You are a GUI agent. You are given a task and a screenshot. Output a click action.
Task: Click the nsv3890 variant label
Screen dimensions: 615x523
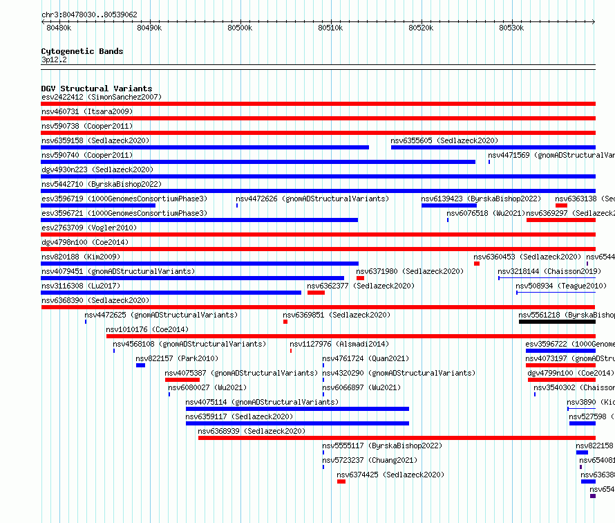(x=591, y=402)
